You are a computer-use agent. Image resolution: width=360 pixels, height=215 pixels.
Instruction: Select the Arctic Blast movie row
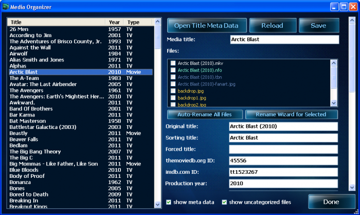click(81, 72)
